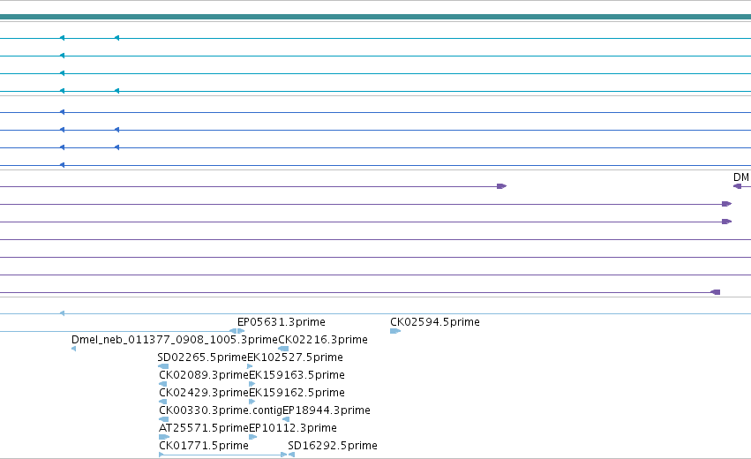Pick the left-pointing block under SD02265.5prime
The image size is (751, 459).
coord(163,366)
